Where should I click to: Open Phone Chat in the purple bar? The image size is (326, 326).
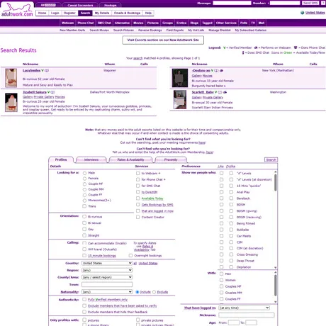coord(86,23)
